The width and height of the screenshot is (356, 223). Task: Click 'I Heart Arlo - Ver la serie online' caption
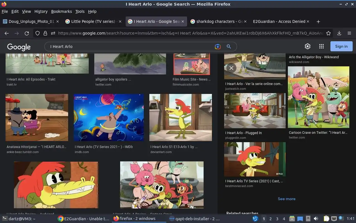pos(254,84)
